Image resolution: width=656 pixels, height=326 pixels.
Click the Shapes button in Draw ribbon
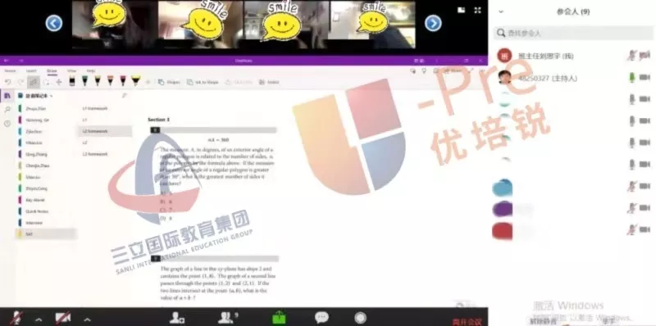click(169, 82)
